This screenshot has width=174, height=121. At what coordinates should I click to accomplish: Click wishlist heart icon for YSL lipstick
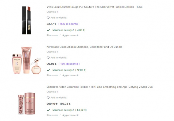click(48, 18)
